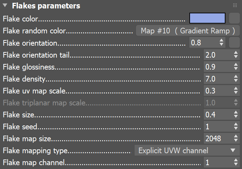Click the Flake orientation tail spinner arrows
Viewport: 242px width, 169px height.
click(x=235, y=55)
